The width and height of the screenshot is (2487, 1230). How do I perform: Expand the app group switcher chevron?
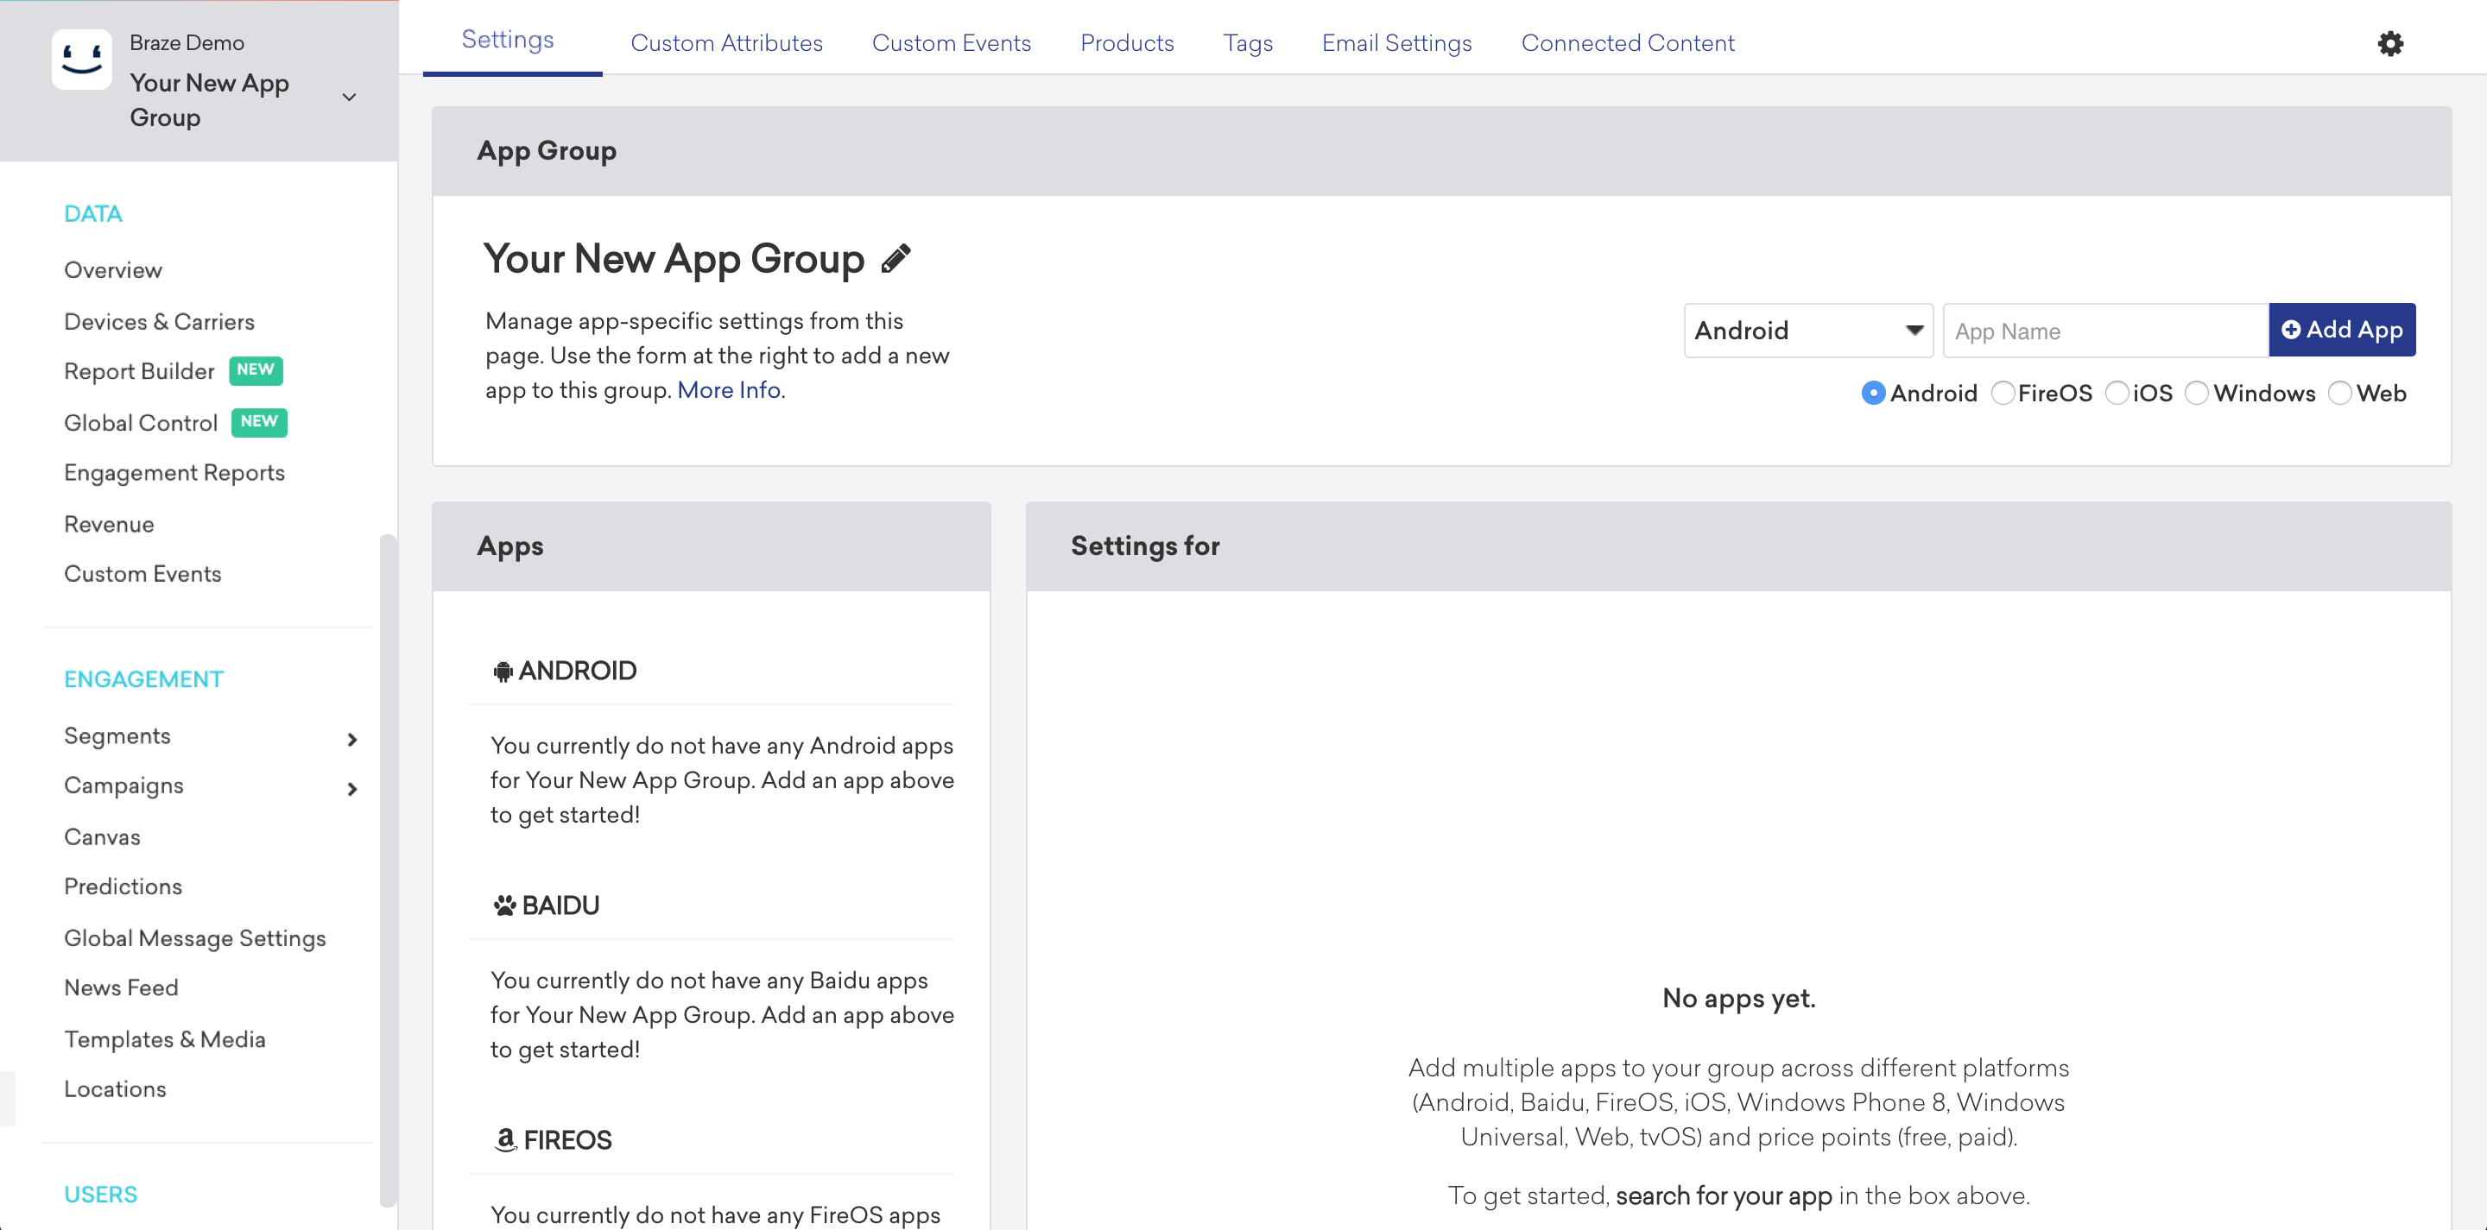pos(350,98)
